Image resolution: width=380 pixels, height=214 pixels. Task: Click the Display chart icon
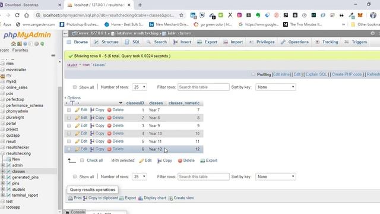click(140, 198)
